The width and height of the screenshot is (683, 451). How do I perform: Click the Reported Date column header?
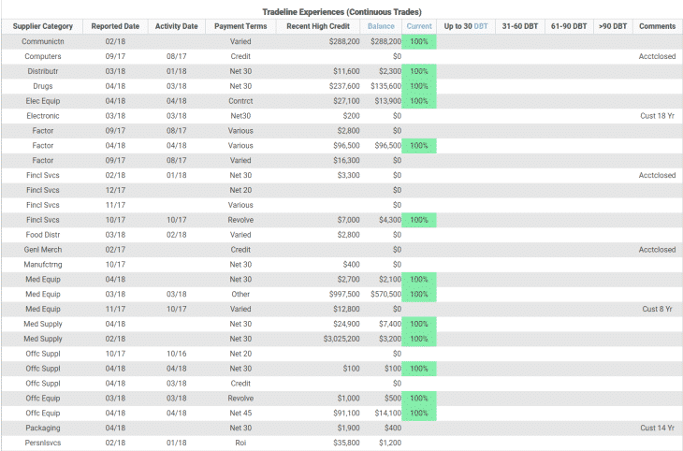click(115, 26)
